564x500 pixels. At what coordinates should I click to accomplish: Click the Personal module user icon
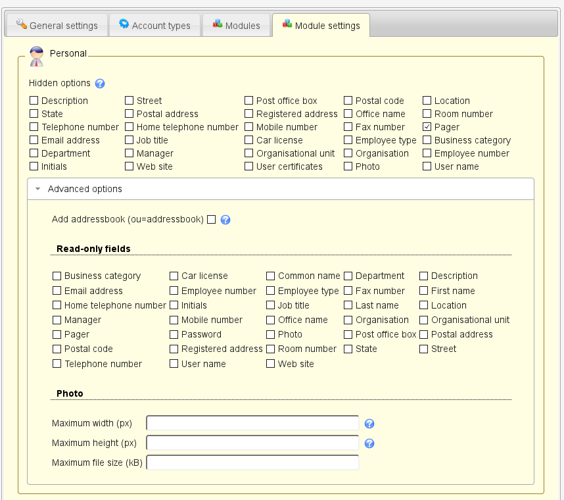[37, 57]
